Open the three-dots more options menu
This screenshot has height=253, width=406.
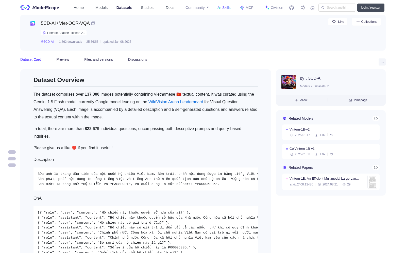[x=382, y=62]
